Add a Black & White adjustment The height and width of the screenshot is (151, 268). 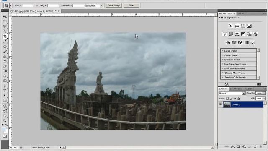pos(243,34)
